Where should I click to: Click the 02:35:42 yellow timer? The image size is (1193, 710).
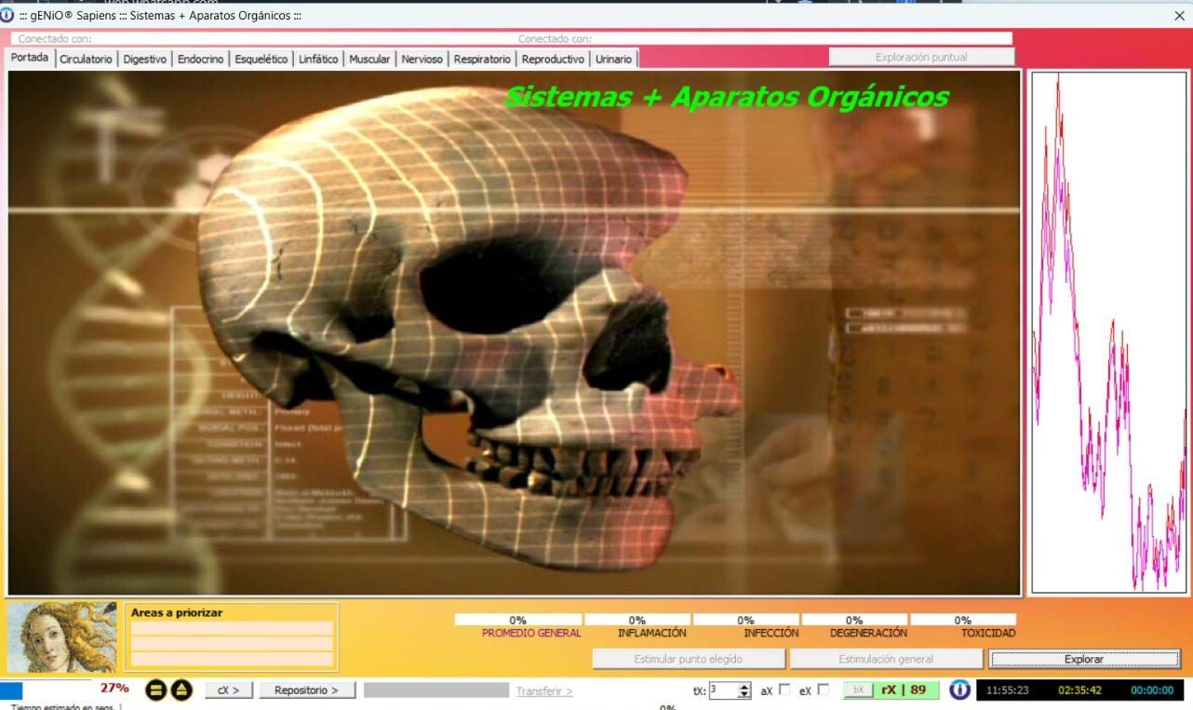click(1079, 690)
